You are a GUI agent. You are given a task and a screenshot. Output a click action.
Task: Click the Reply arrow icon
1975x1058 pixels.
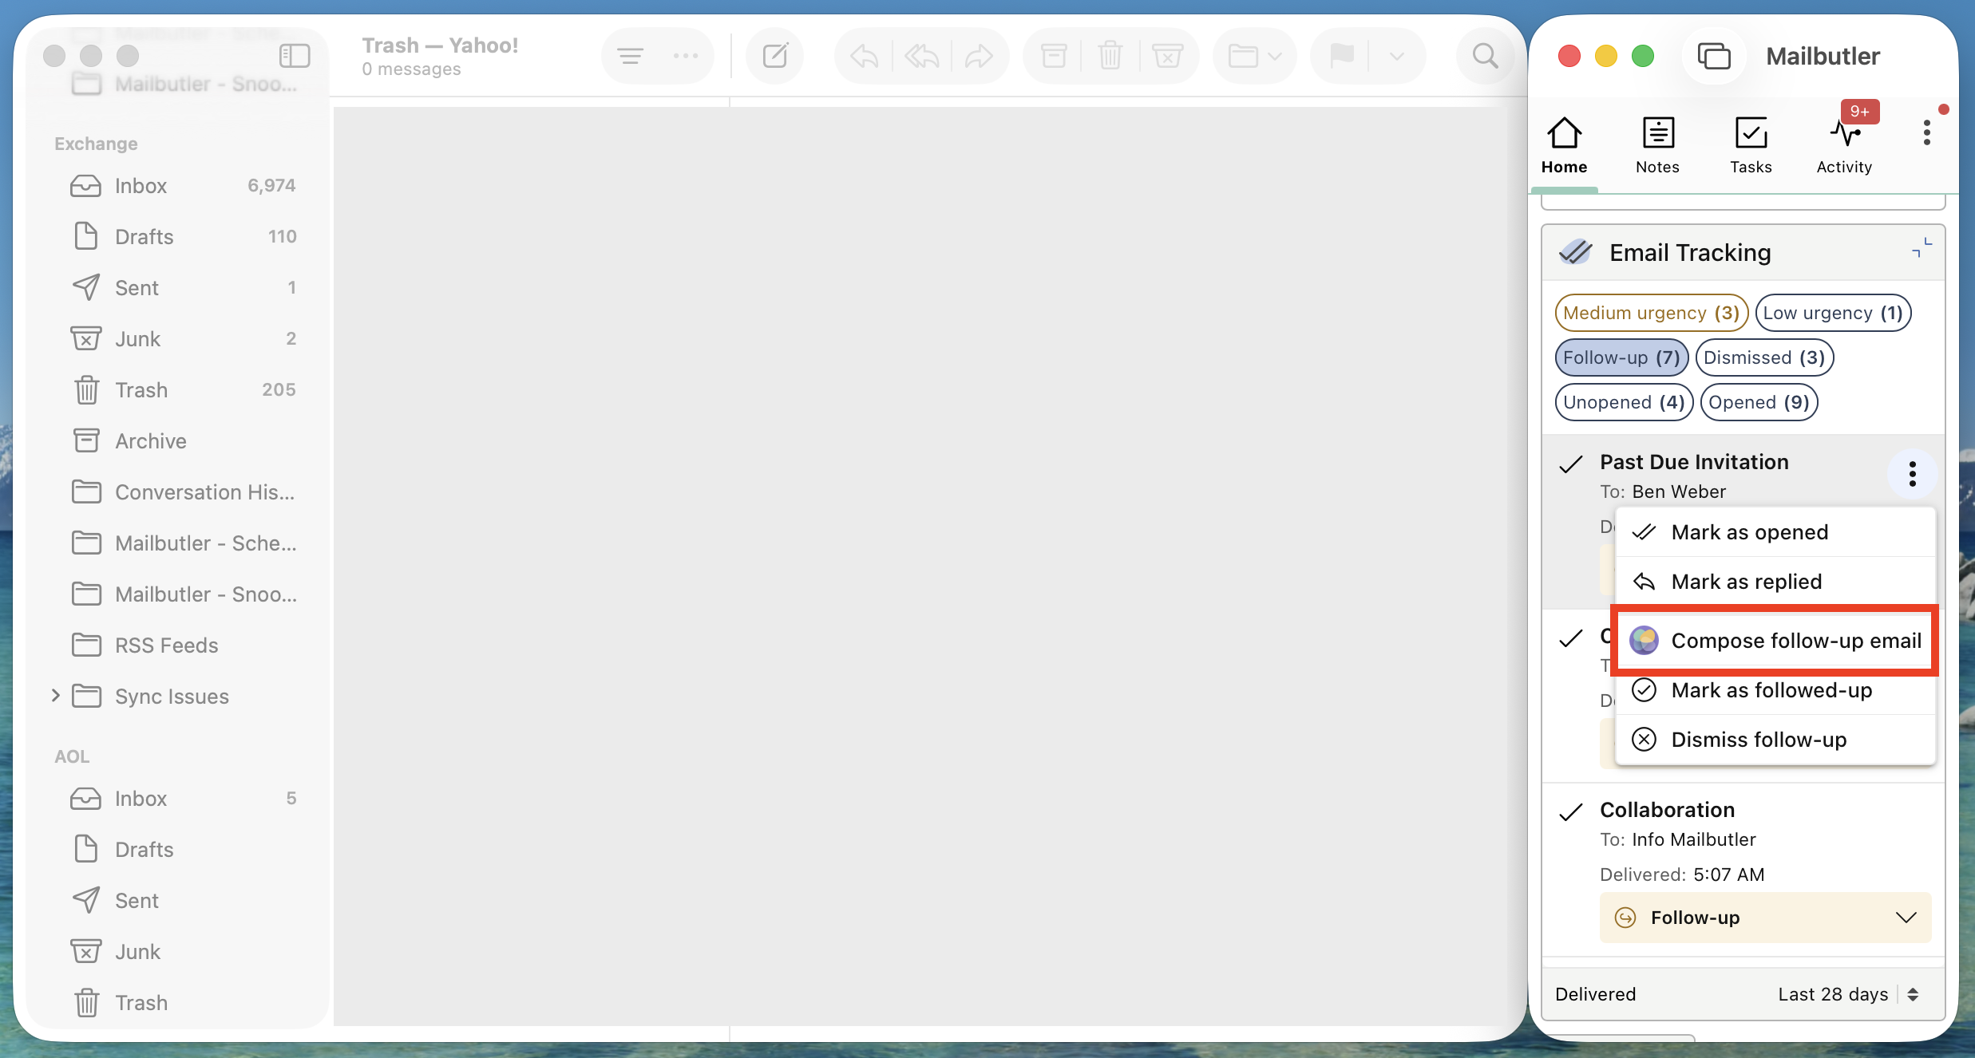coord(865,56)
